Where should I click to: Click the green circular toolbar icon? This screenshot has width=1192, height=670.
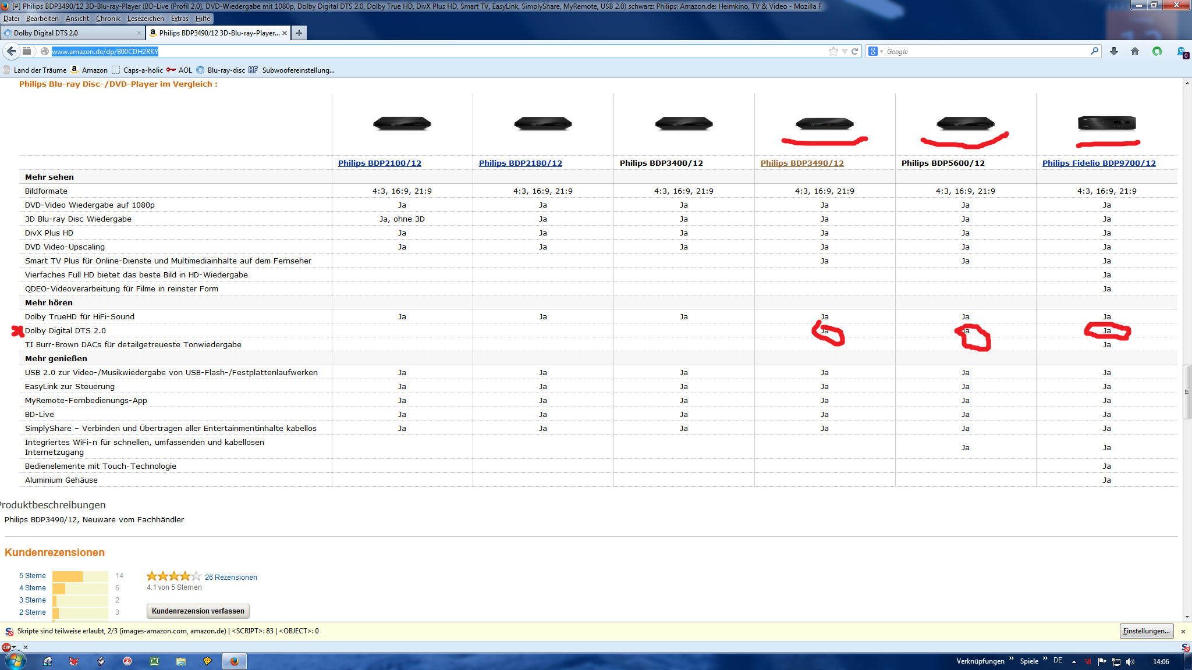pyautogui.click(x=1157, y=51)
